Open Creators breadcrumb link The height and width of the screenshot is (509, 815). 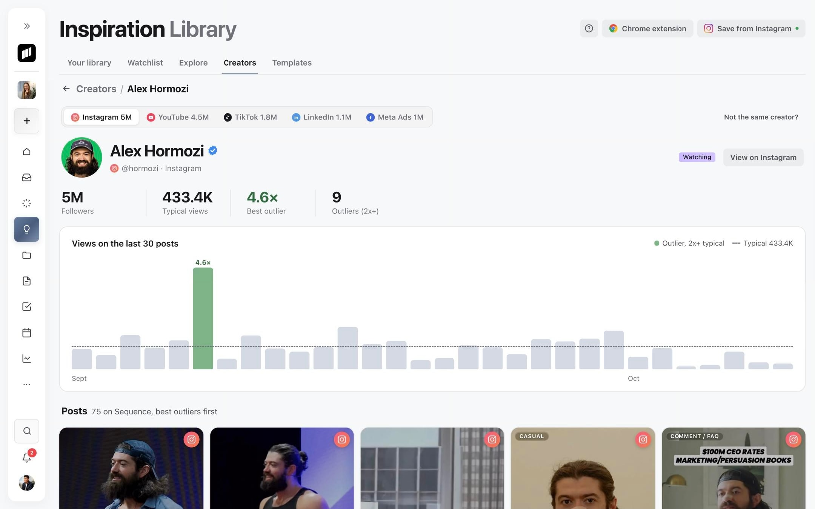[96, 89]
